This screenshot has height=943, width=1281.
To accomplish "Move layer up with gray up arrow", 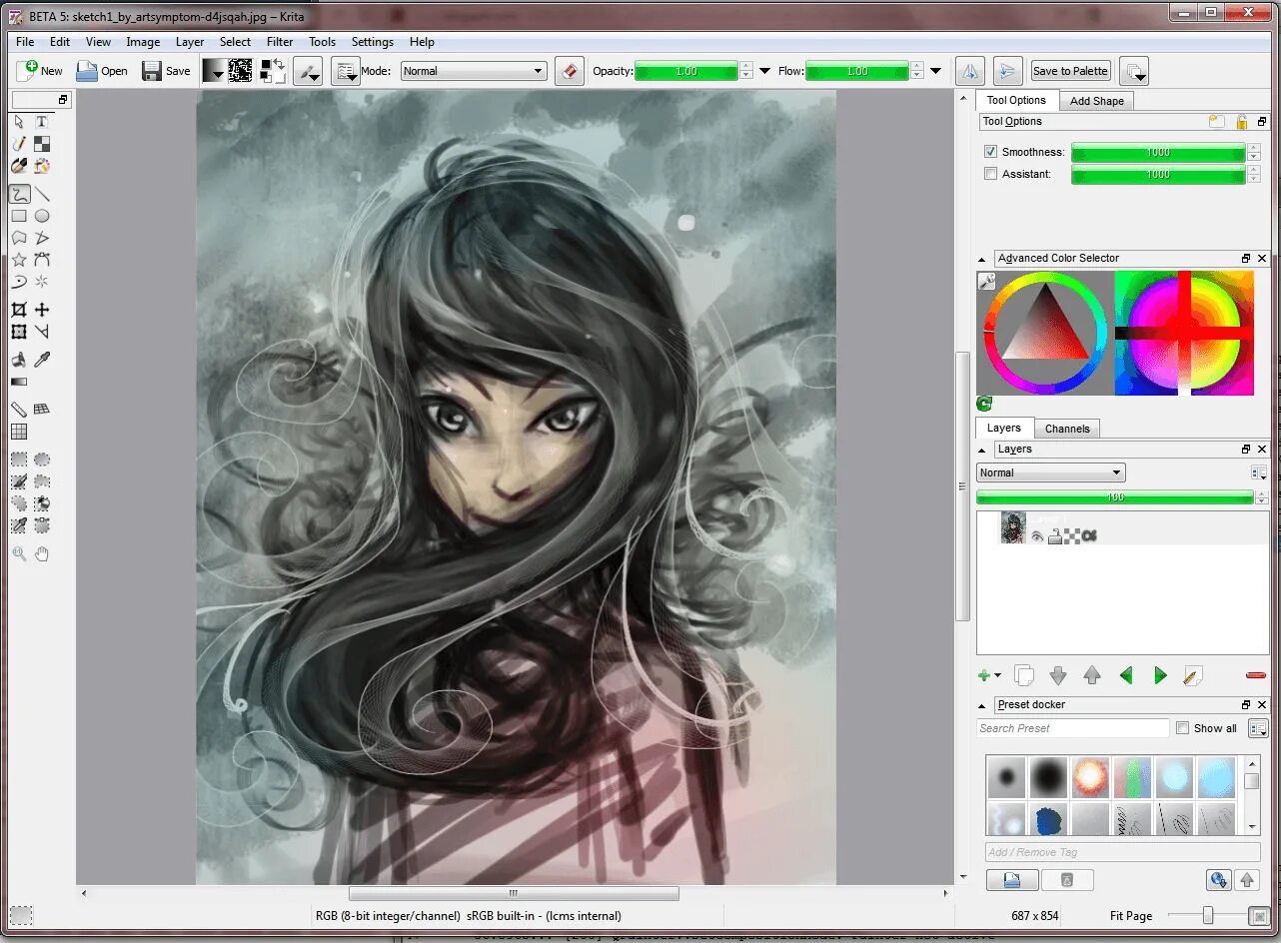I will pos(1092,676).
